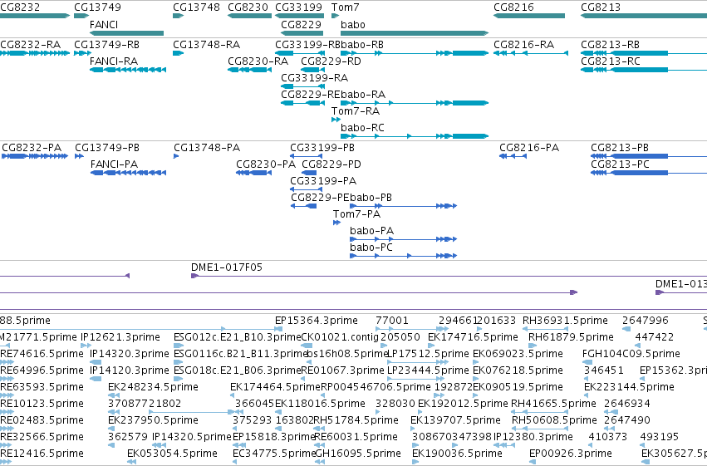
Task: Click the 2647996 EST label
Action: [646, 321]
